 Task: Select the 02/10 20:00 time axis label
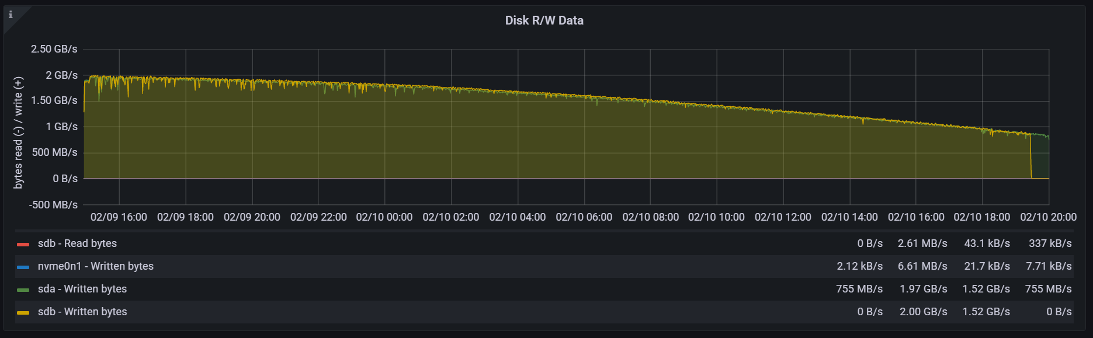tap(1048, 217)
